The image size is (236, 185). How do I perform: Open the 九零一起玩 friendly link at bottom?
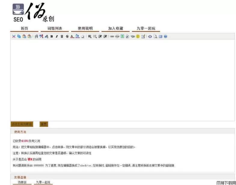pyautogui.click(x=43, y=182)
